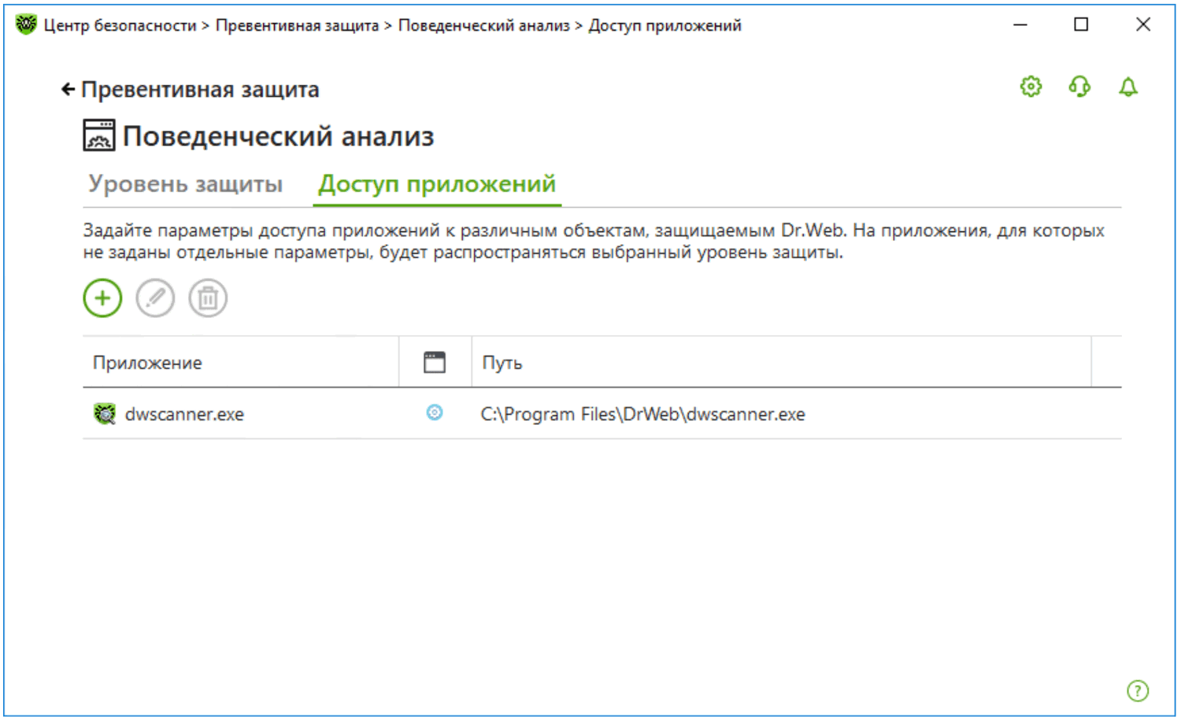Image resolution: width=1181 pixels, height=723 pixels.
Task: Select the Доступ приложений tab
Action: pos(437,184)
